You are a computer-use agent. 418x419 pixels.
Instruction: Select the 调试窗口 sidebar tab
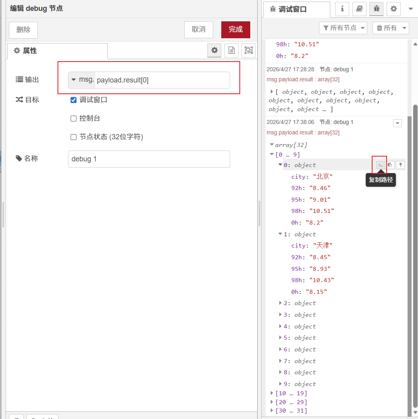[x=297, y=9]
